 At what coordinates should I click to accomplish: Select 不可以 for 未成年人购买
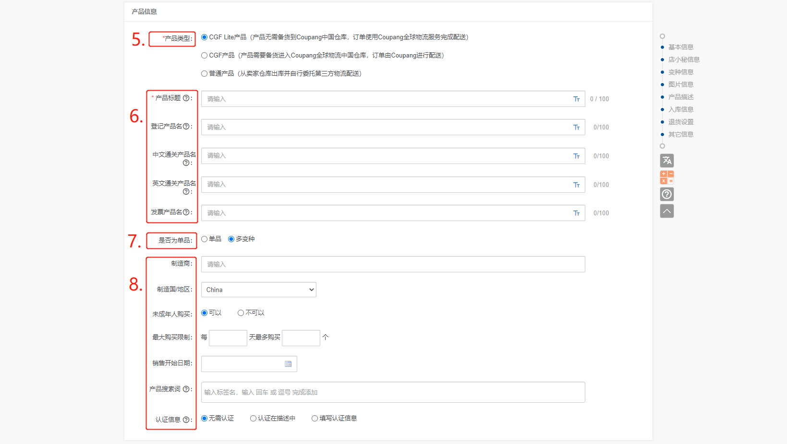pos(241,313)
